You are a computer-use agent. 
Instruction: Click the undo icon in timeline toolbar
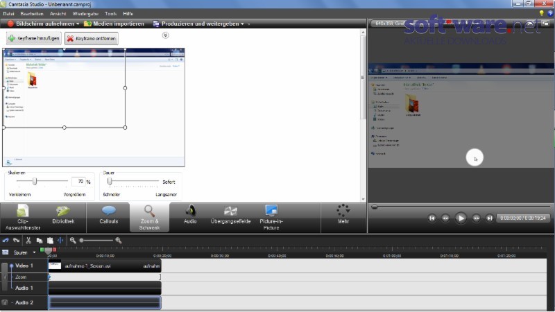(x=6, y=241)
